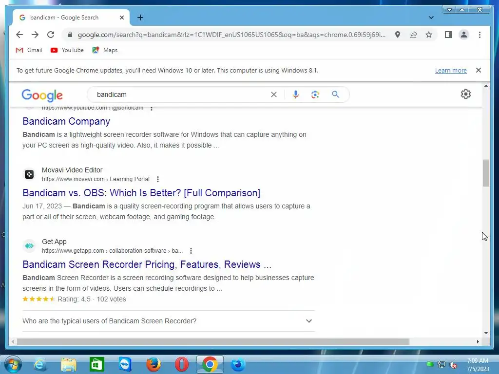
Task: Submit search with the magnifier icon
Action: (335, 94)
